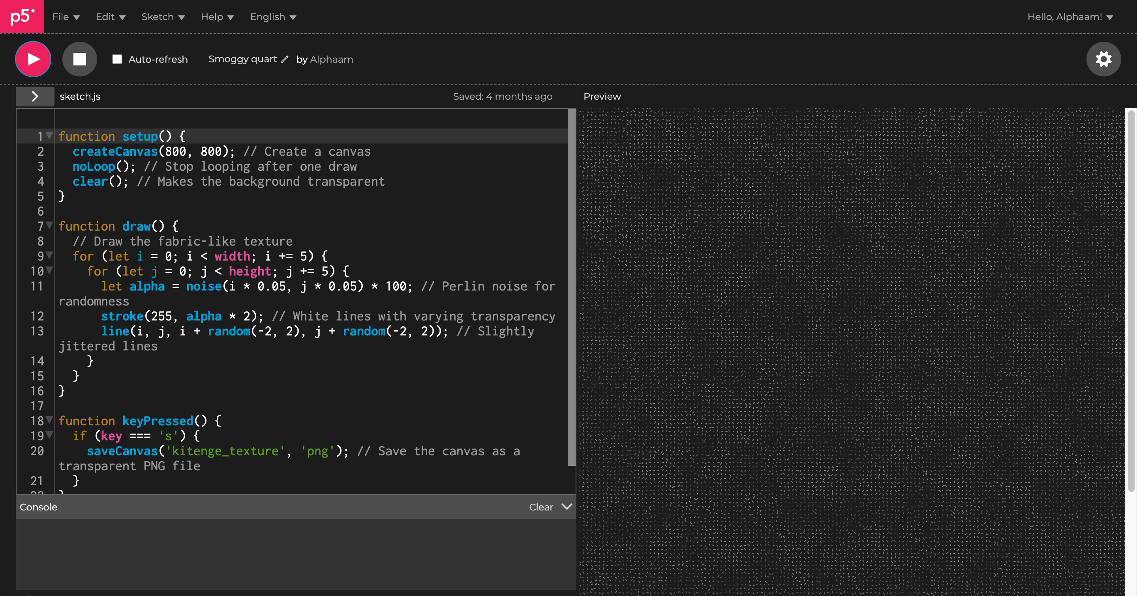1137x596 pixels.
Task: Collapse the keyPressed function at line 18
Action: pos(49,421)
